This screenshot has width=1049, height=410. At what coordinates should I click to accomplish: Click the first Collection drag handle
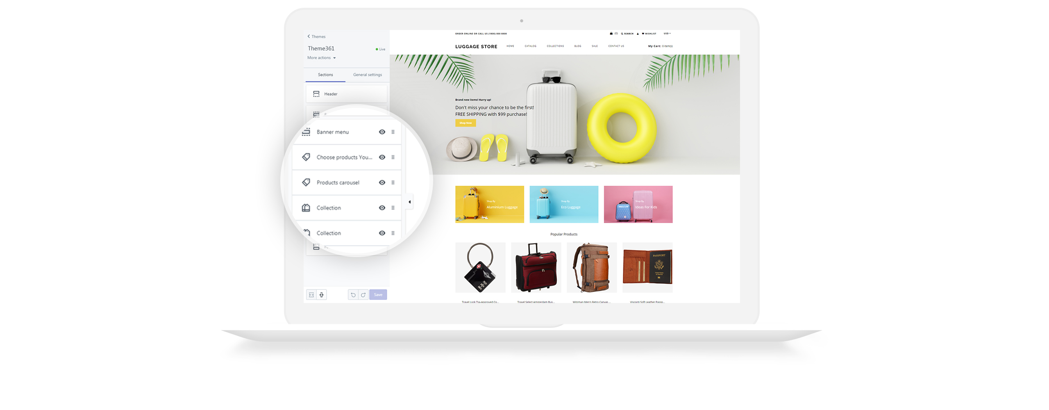(x=393, y=208)
